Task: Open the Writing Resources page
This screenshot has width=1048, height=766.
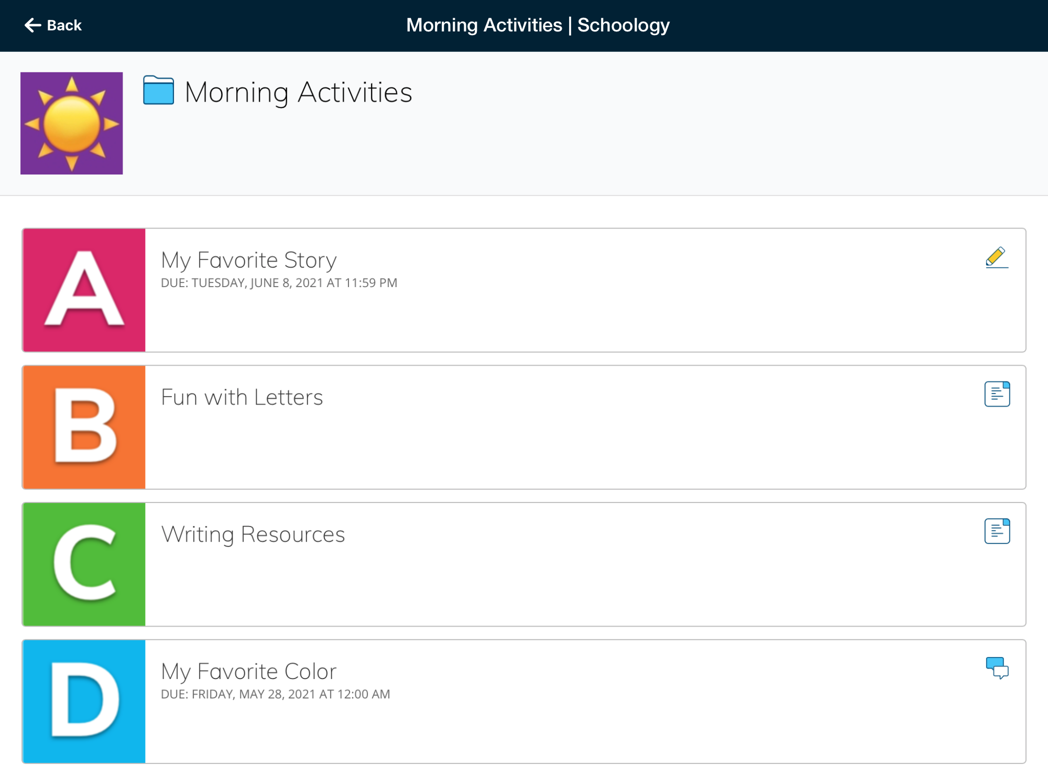Action: point(253,534)
